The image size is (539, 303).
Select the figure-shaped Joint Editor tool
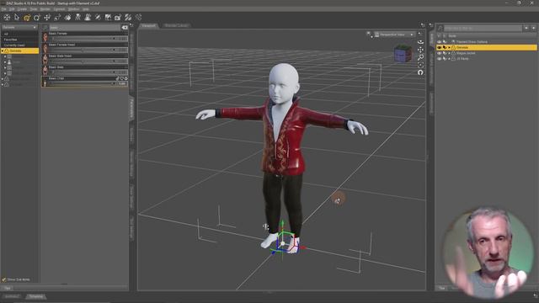pos(78,17)
